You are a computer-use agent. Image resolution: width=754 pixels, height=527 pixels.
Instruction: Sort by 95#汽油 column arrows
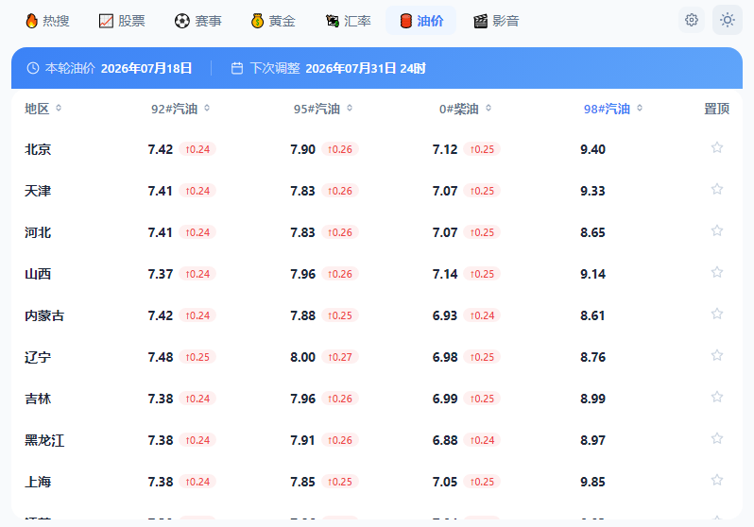pos(350,109)
